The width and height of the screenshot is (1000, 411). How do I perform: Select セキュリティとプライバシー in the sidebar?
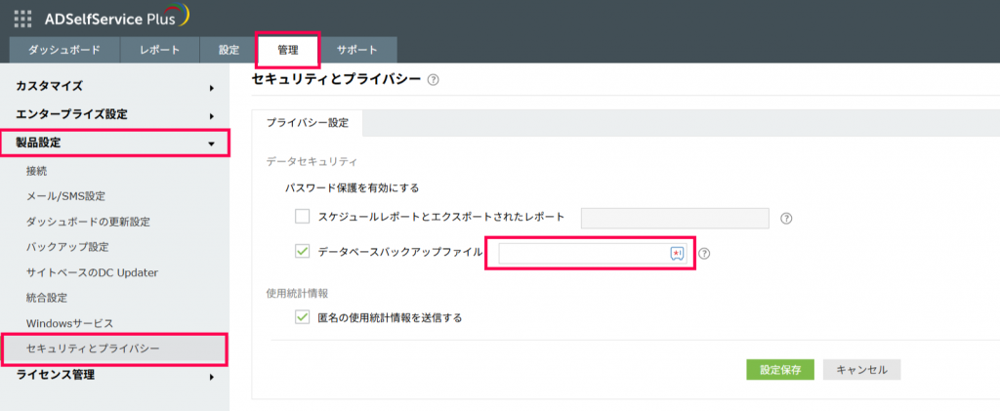pyautogui.click(x=115, y=349)
